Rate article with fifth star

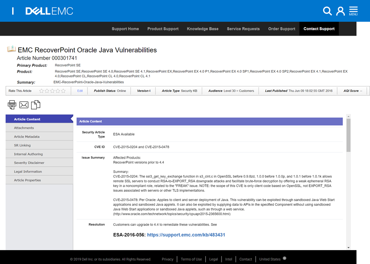(x=63, y=91)
